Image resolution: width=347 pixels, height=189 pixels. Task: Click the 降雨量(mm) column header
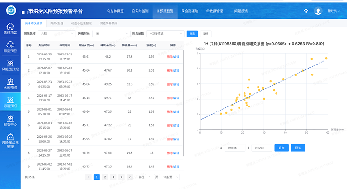click(130, 45)
